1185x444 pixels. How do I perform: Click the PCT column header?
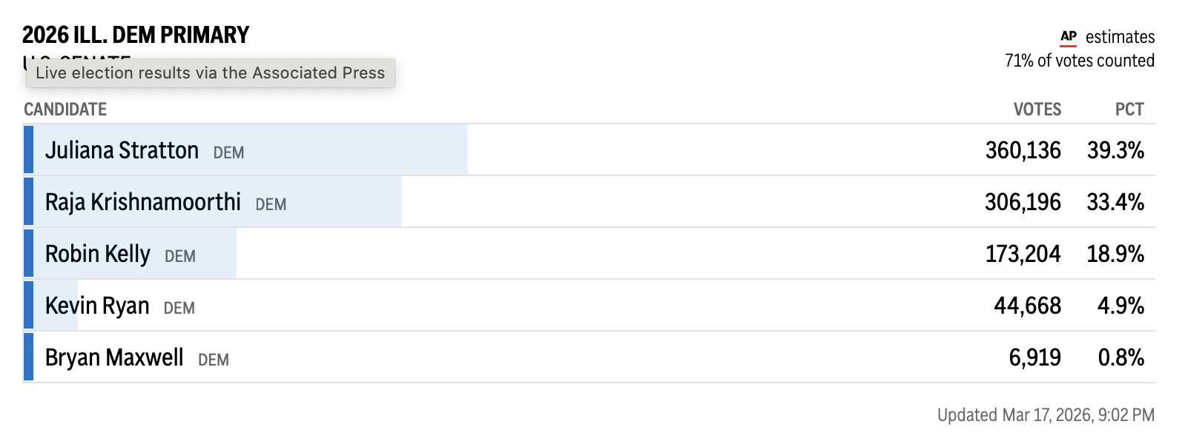coord(1129,110)
